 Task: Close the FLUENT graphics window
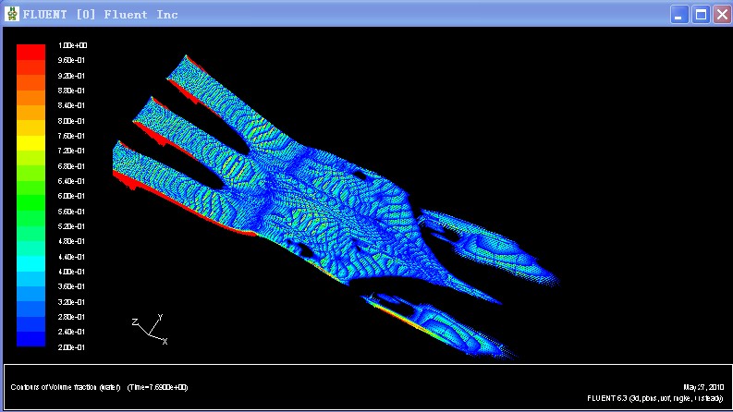721,14
